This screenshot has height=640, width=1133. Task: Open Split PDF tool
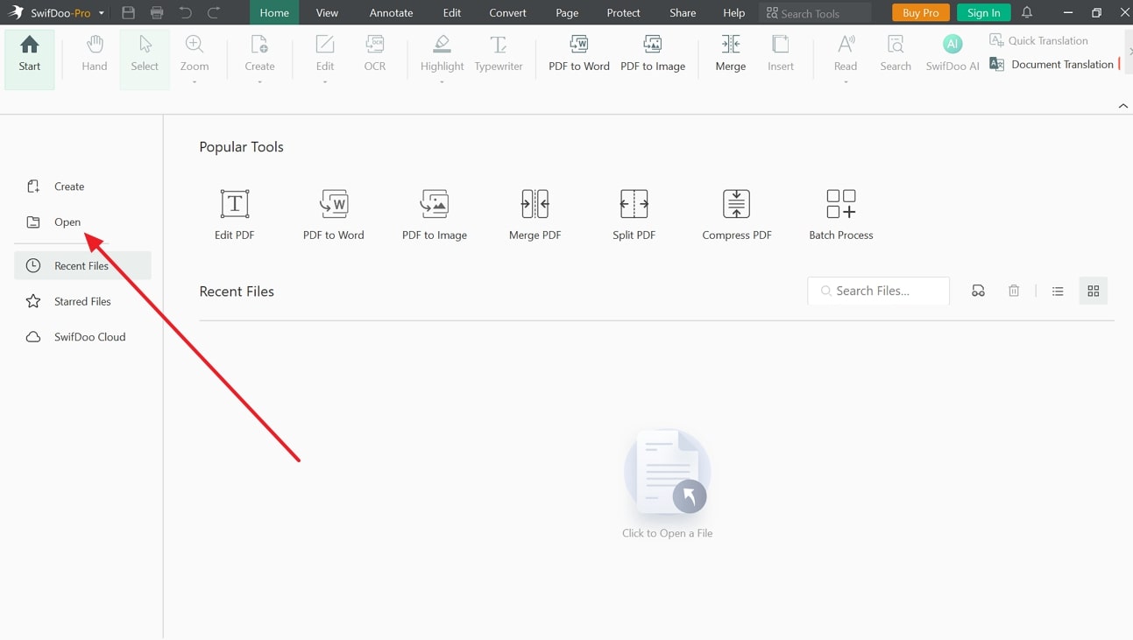pyautogui.click(x=634, y=215)
